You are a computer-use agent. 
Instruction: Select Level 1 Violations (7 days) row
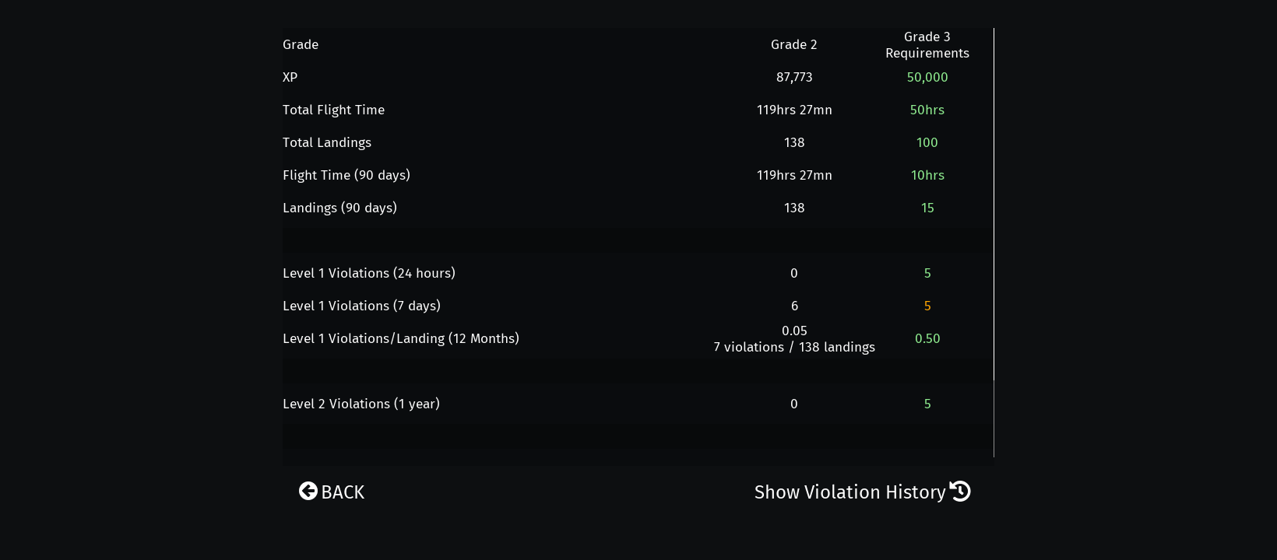(x=361, y=306)
